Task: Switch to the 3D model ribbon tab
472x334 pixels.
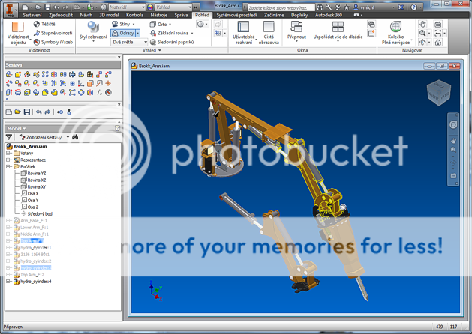Action: point(109,15)
